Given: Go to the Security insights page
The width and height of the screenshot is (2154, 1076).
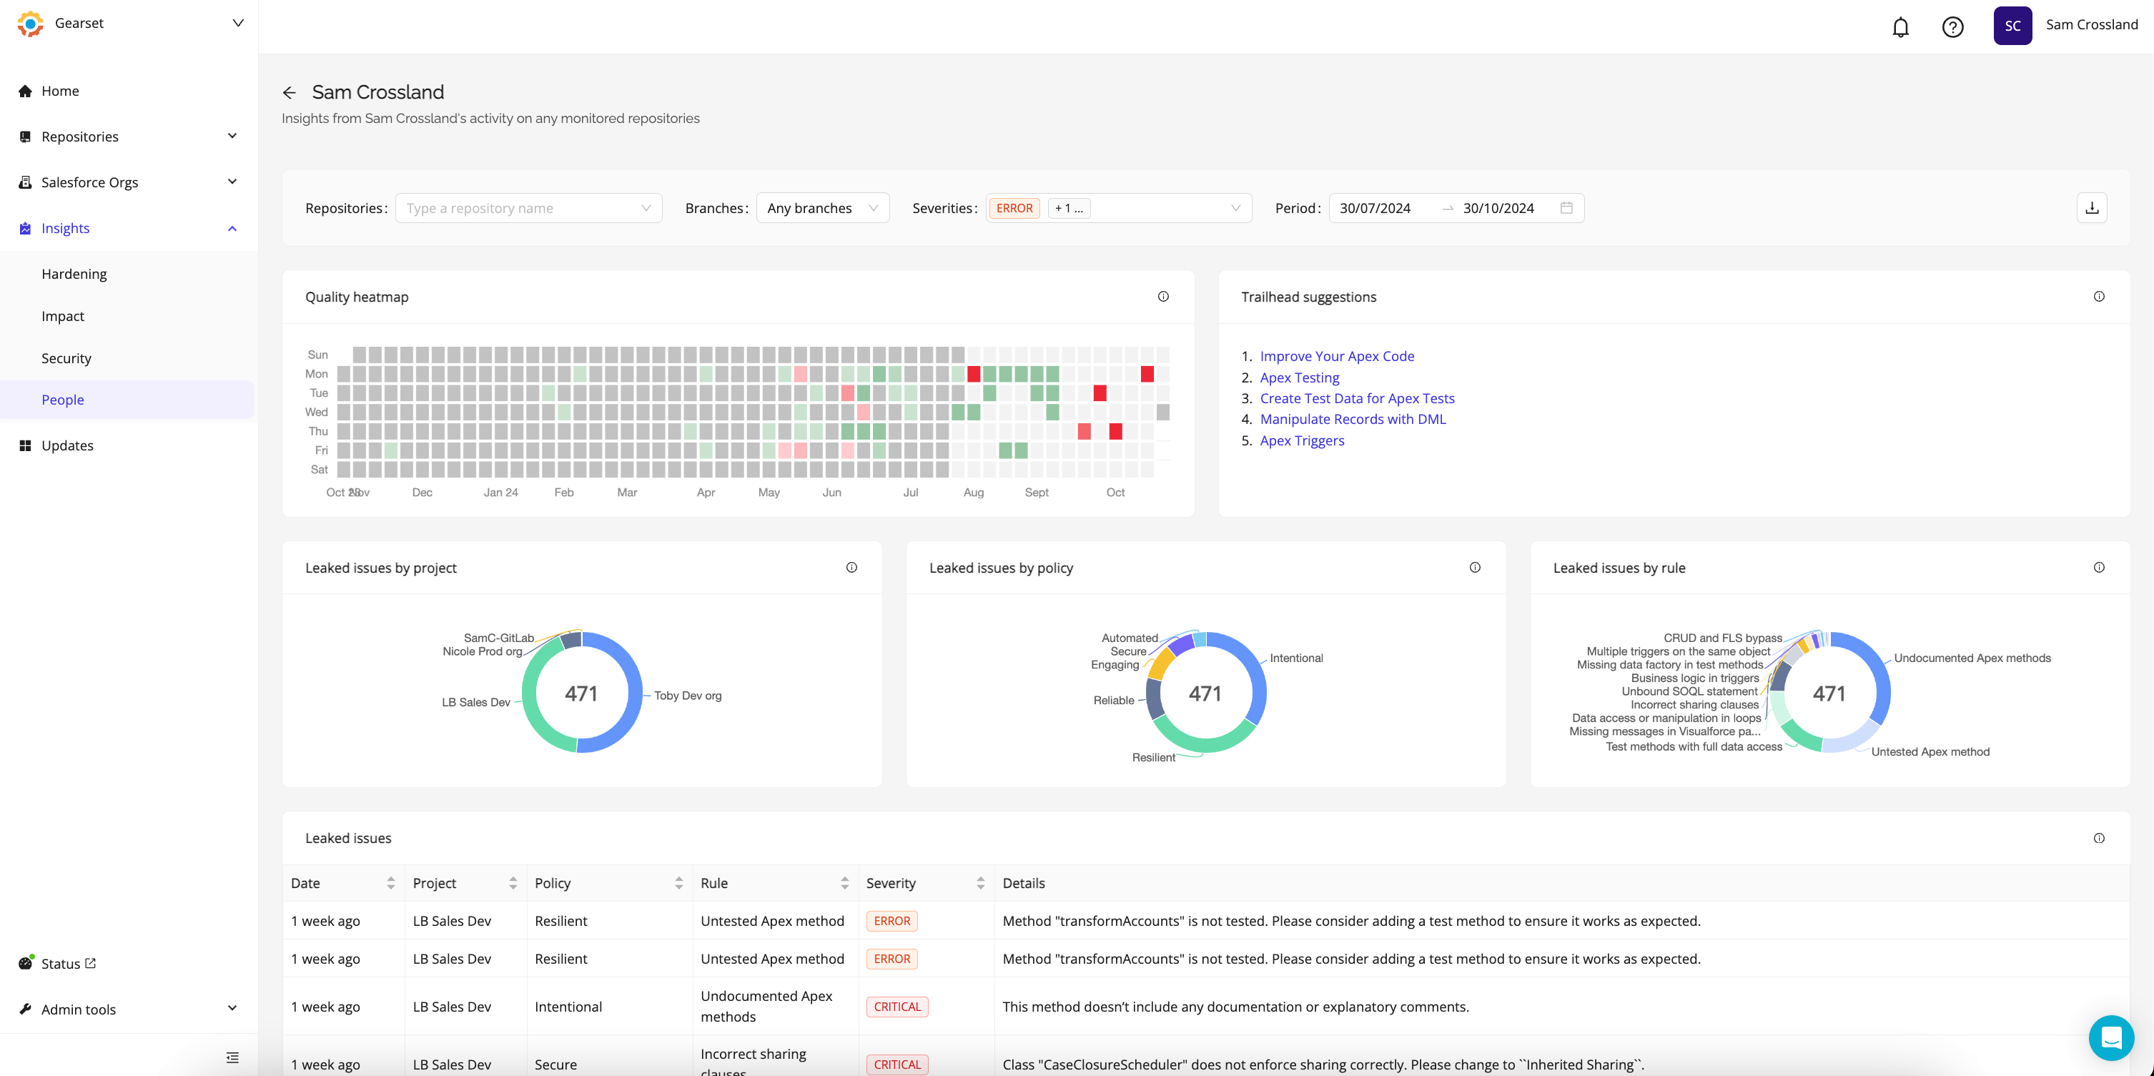Looking at the screenshot, I should coord(66,357).
